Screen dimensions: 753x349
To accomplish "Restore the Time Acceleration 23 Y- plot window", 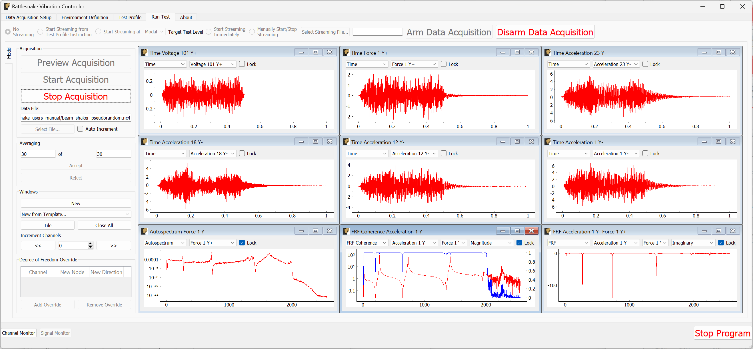I will pos(718,52).
